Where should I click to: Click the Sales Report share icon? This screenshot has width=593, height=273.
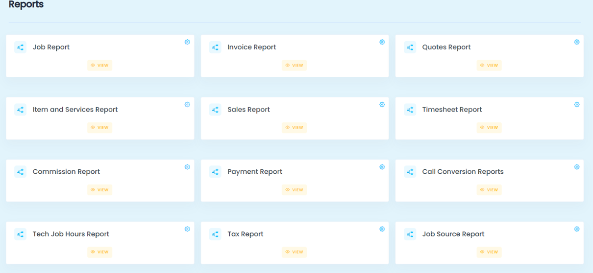click(x=215, y=110)
